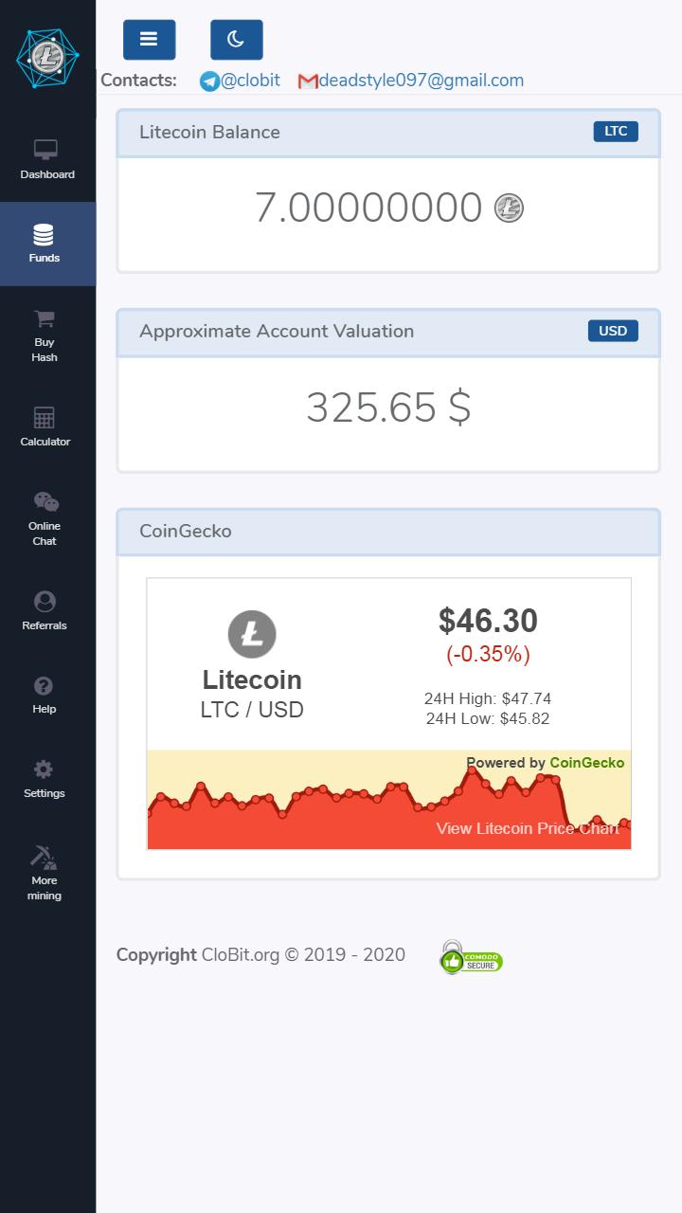Open deadstyle097@gmail.com email link
This screenshot has width=682, height=1213.
(422, 81)
